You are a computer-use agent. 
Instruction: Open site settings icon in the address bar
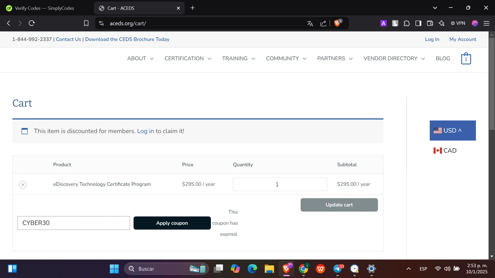tap(101, 23)
